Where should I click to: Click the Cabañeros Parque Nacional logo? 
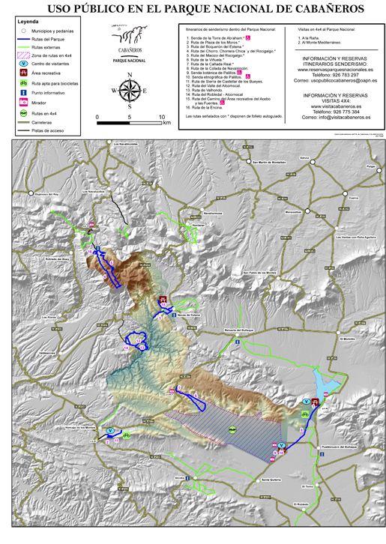129,43
